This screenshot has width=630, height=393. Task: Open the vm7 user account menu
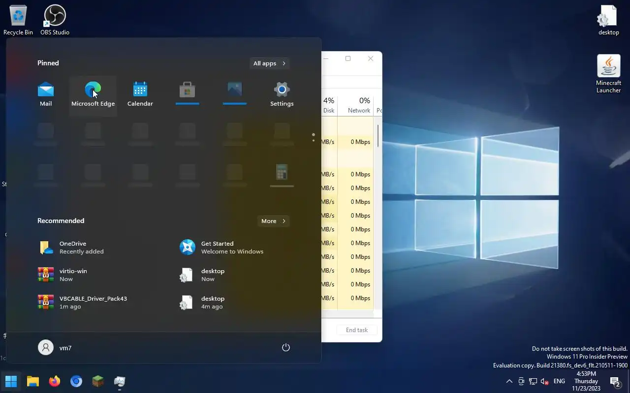pyautogui.click(x=55, y=347)
